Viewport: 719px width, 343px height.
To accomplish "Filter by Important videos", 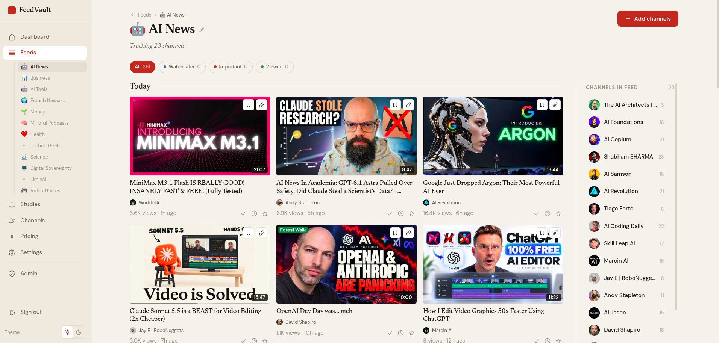I will click(231, 67).
